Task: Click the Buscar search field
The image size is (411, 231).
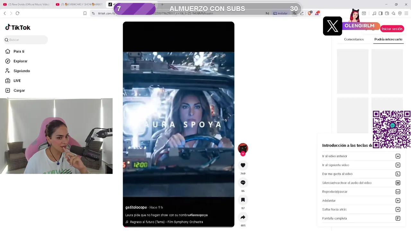Action: (x=26, y=40)
